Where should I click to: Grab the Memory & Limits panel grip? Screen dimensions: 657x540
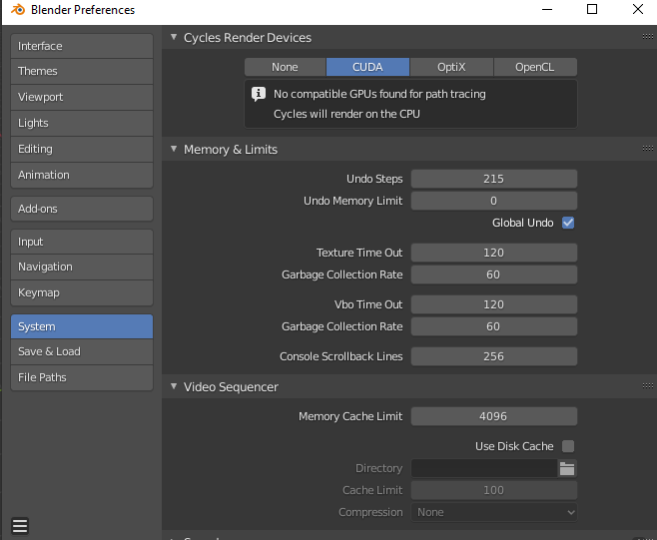(648, 149)
